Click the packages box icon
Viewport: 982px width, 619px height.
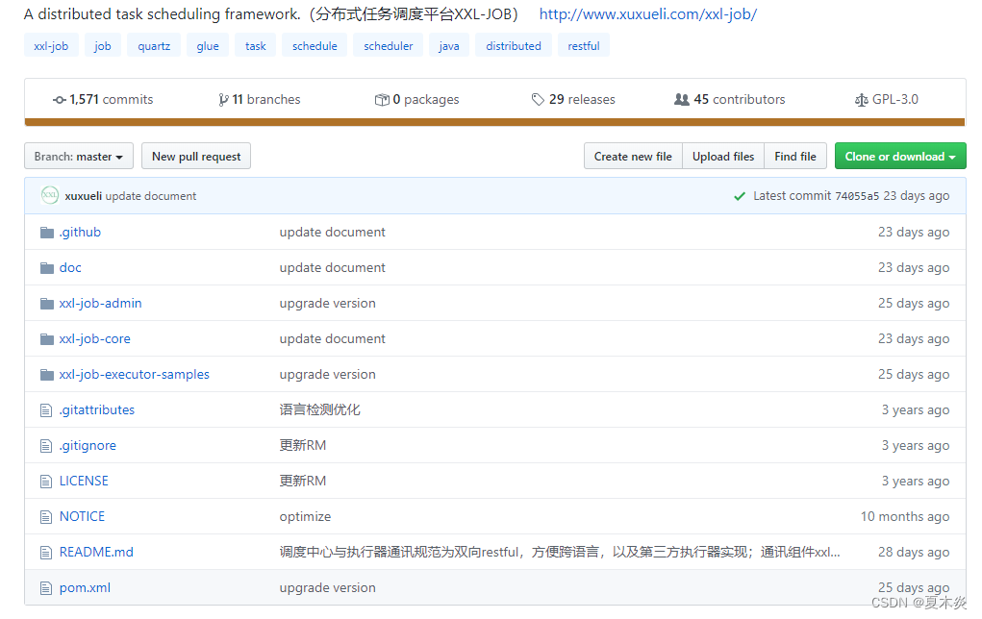click(382, 99)
